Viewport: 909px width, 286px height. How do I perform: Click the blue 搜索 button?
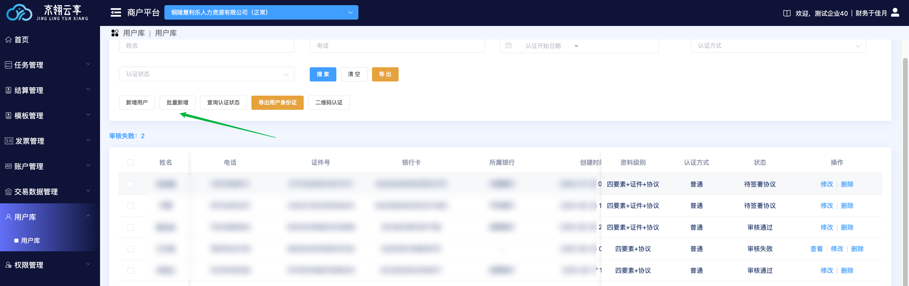[x=322, y=74]
